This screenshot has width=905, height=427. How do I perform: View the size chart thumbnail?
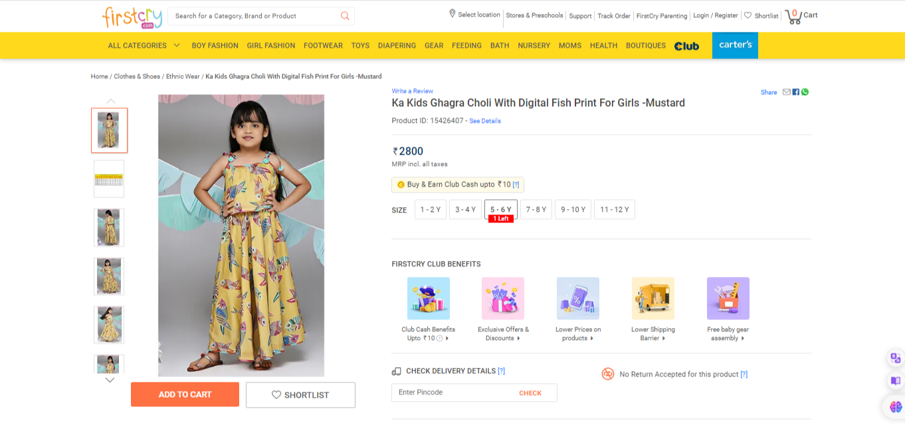[109, 179]
